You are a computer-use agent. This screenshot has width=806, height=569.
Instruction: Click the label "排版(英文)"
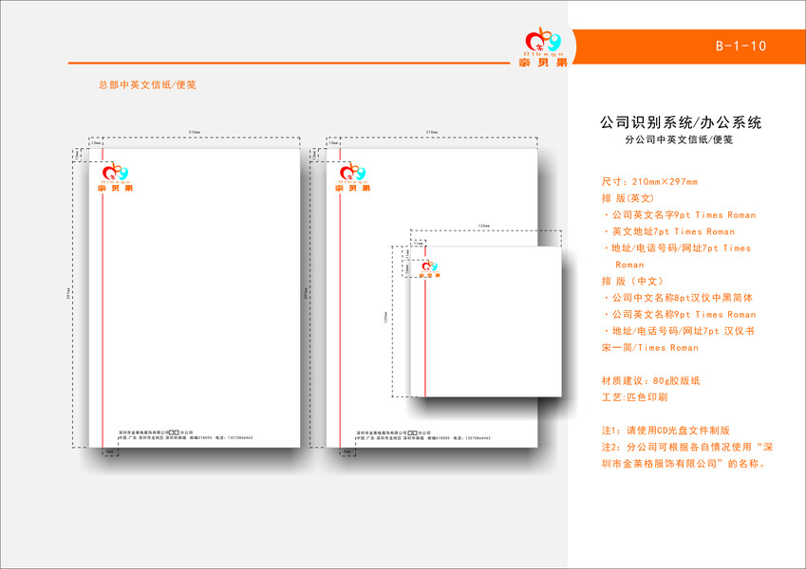point(628,198)
